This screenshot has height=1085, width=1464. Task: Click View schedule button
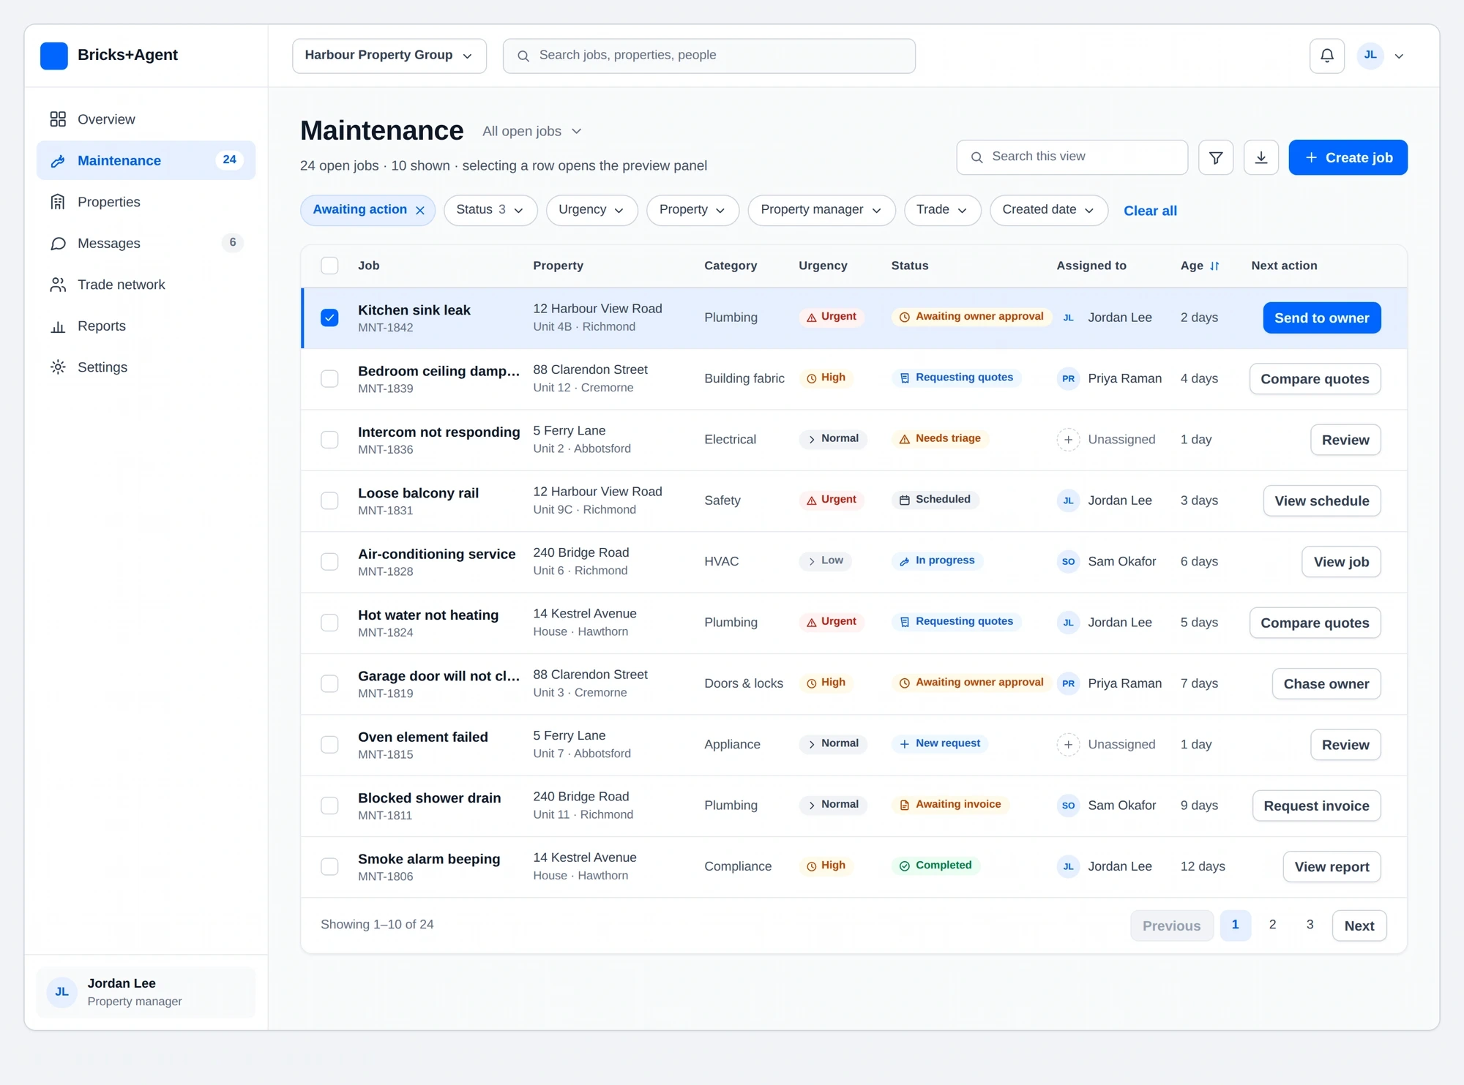1321,500
